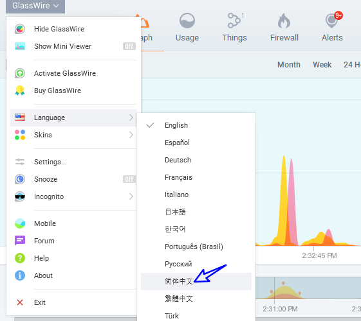This screenshot has height=321, width=361.
Task: Open the Help menu entry
Action: tap(73, 258)
